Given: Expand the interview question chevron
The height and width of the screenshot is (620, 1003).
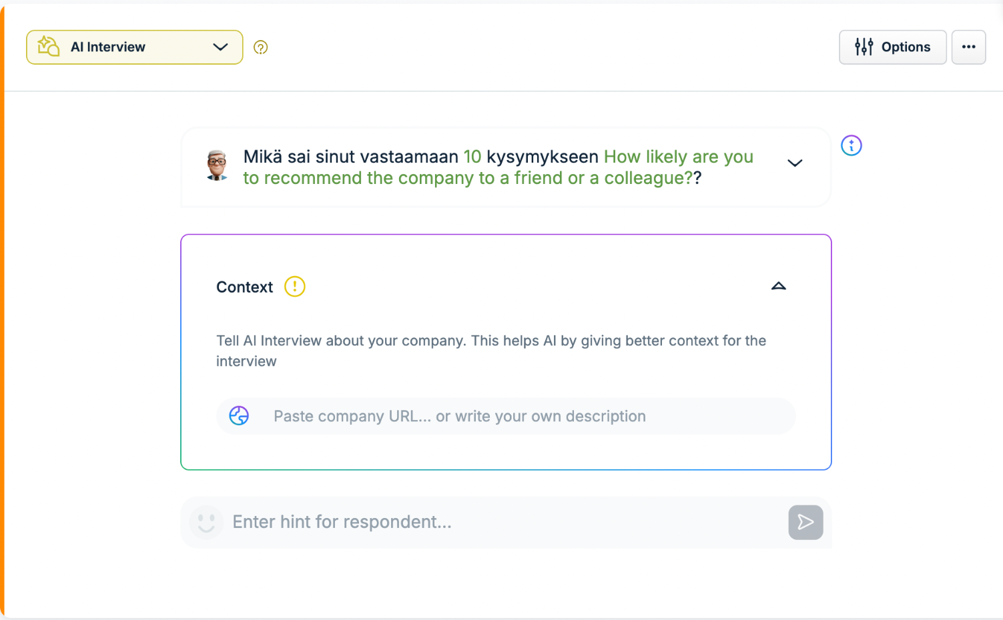Looking at the screenshot, I should tap(794, 163).
